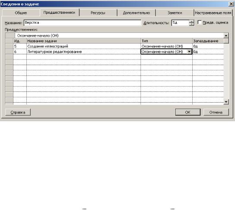The width and height of the screenshot is (235, 213).
Task: Click the Тип column header
Action: pos(166,41)
